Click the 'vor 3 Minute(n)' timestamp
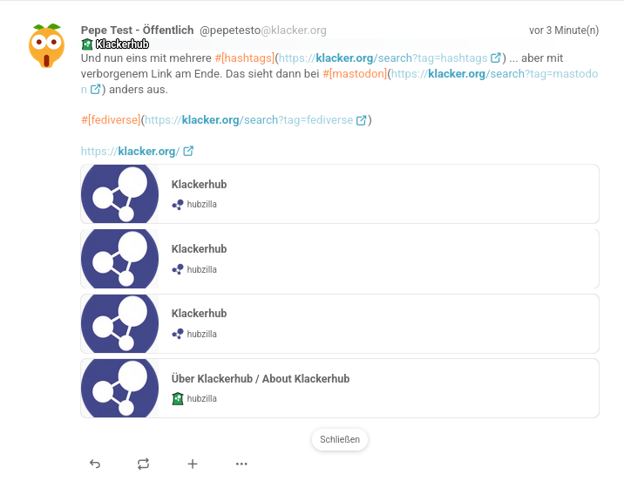The height and width of the screenshot is (488, 624). (x=564, y=30)
